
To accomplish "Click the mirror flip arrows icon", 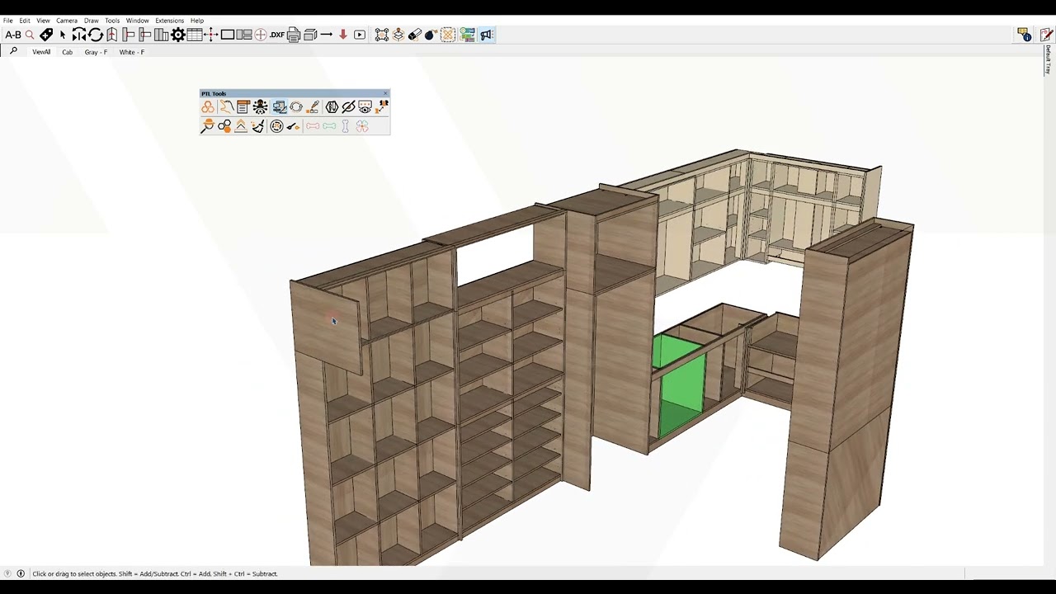I will click(79, 35).
